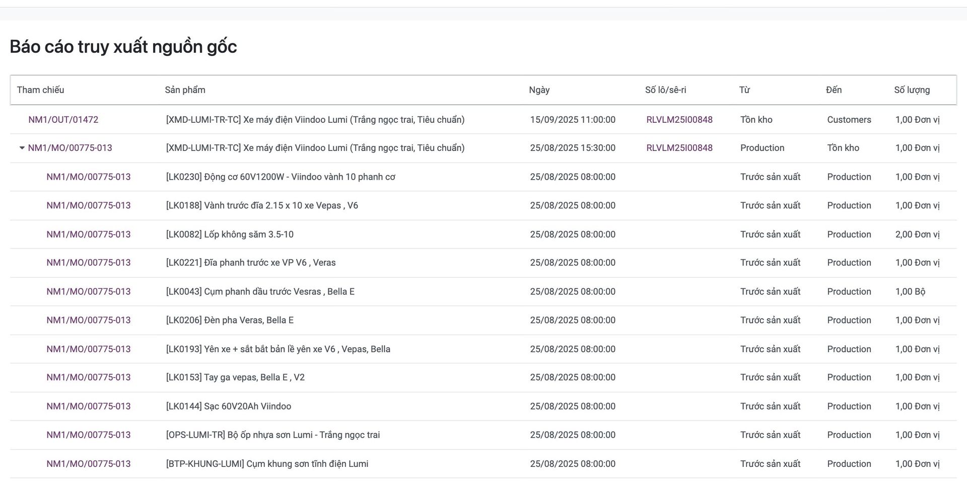This screenshot has height=481, width=967.
Task: Open parent NM1/MO/00775-013 Xe máy điện reference
Action: click(x=70, y=148)
